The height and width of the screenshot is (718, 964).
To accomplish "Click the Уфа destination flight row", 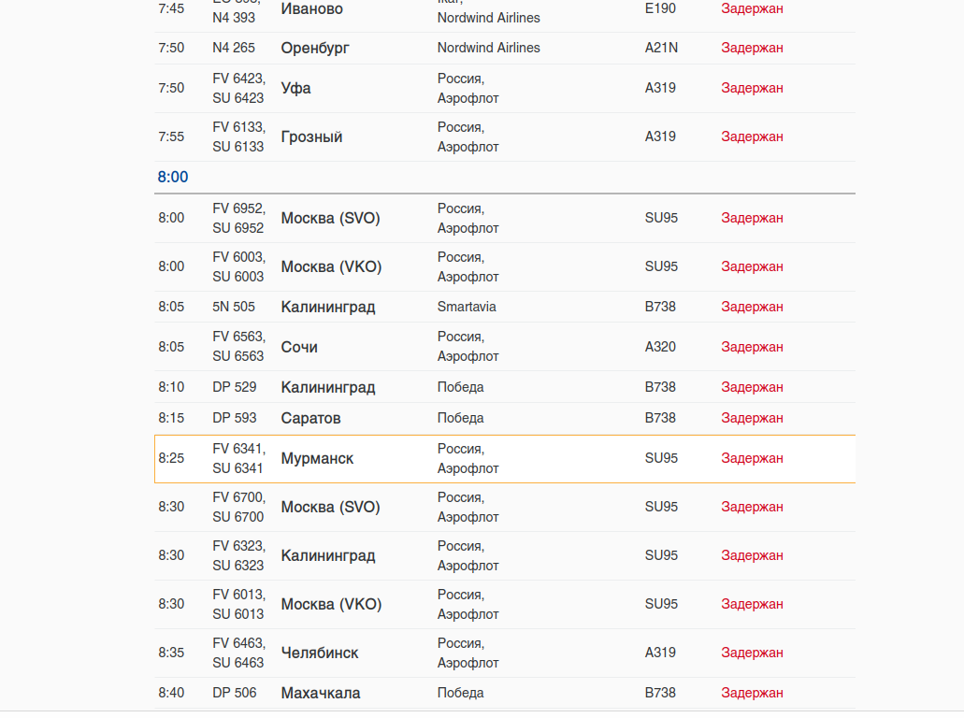I will point(505,89).
